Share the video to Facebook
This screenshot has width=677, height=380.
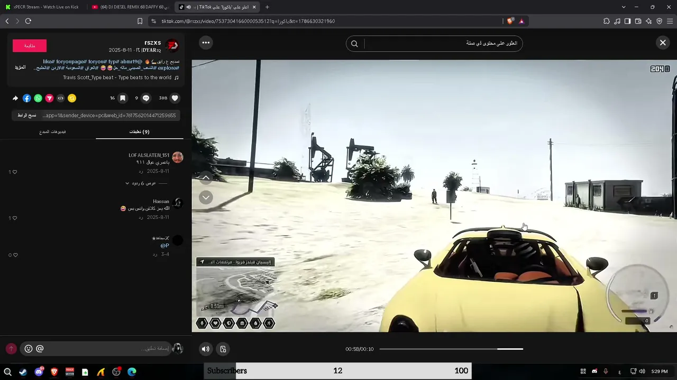tap(27, 98)
